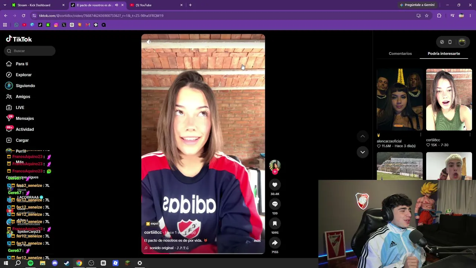Open the apps grid in bookmarks bar

[x=5, y=25]
